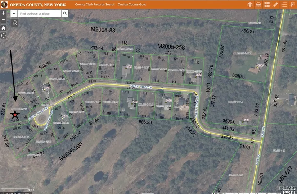Open the parcel query search tool
Screen dimensions: 297x194
15,23
